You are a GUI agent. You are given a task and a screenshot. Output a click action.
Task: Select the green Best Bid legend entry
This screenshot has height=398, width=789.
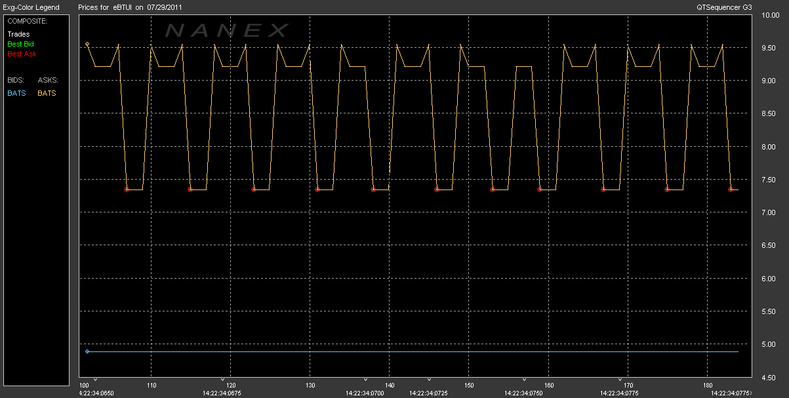tap(20, 44)
